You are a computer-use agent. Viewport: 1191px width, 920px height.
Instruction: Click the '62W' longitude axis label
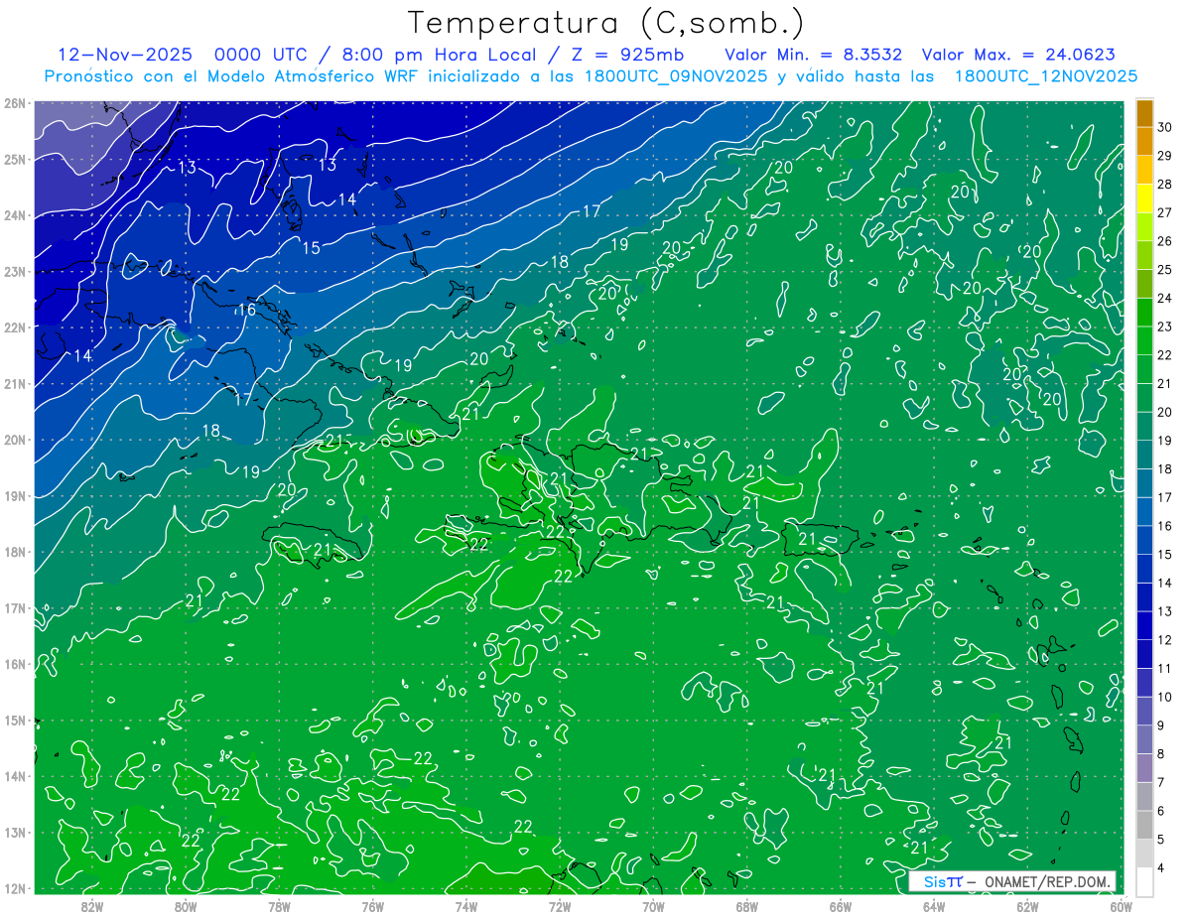click(x=1026, y=906)
